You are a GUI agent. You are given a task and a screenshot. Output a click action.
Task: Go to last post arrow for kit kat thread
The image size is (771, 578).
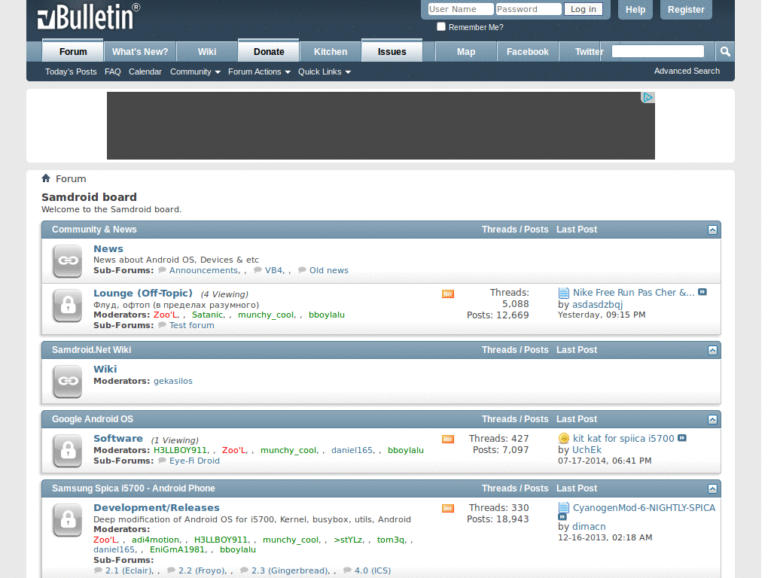(682, 438)
